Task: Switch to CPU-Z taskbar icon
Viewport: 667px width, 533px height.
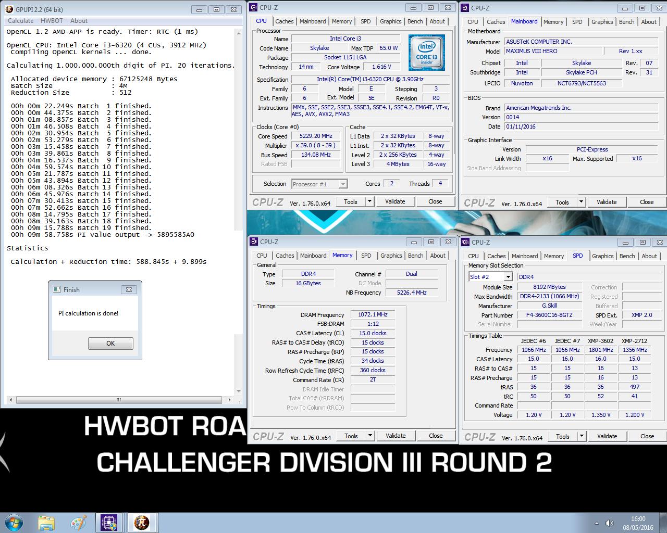Action: click(110, 523)
